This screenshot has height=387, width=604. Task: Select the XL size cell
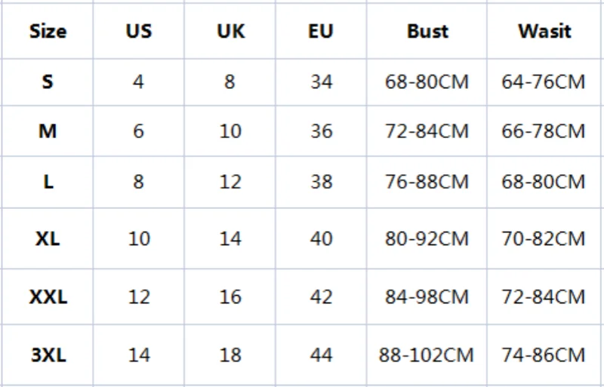(x=48, y=238)
